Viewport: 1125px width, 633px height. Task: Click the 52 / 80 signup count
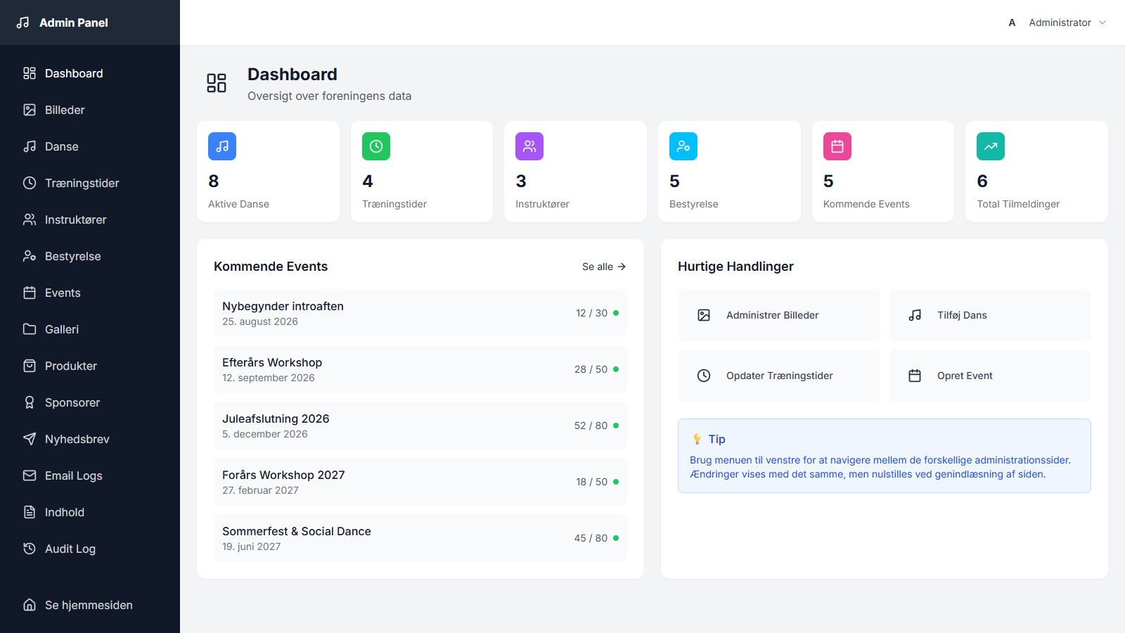tap(591, 426)
